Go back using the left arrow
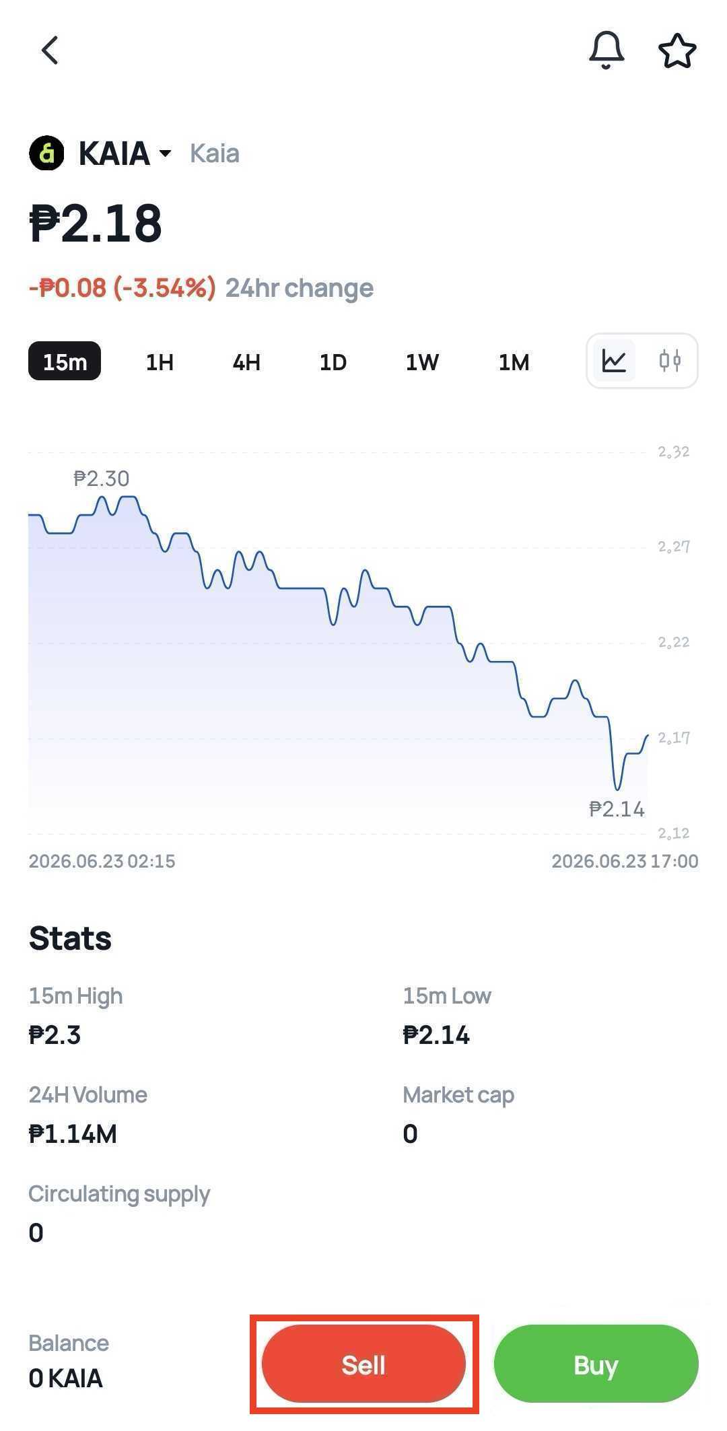Screen dimensions: 727x1431 [50, 50]
